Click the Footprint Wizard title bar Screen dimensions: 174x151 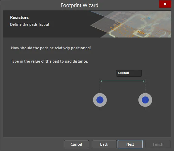tap(80, 5)
